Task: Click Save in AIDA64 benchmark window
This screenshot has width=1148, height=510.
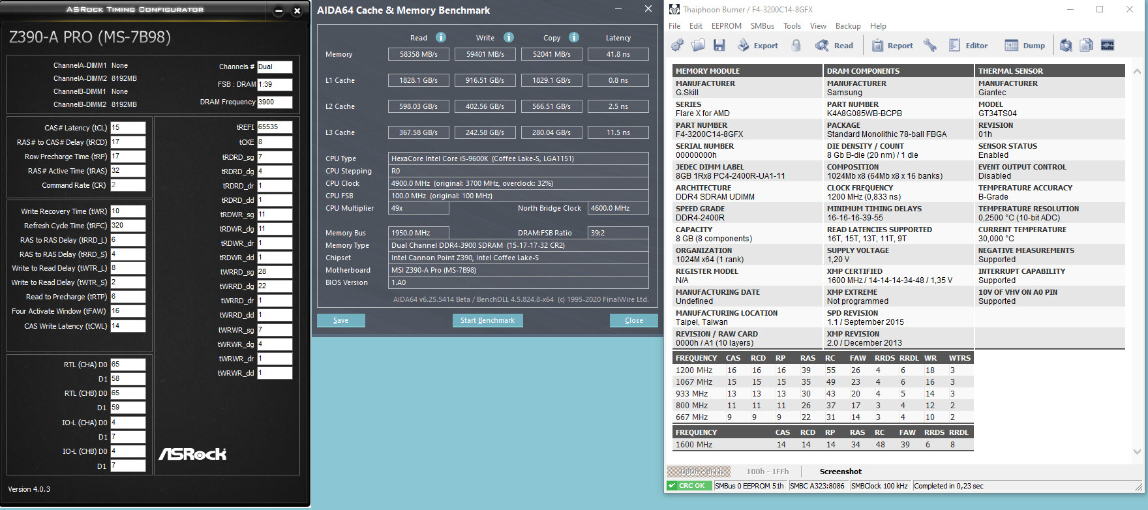Action: click(340, 320)
